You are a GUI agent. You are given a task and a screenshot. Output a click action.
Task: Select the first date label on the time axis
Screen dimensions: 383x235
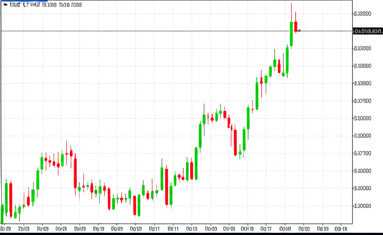[x=6, y=228]
